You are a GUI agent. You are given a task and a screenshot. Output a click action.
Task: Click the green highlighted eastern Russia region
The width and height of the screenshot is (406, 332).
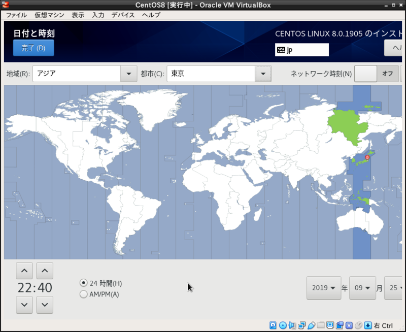point(347,125)
